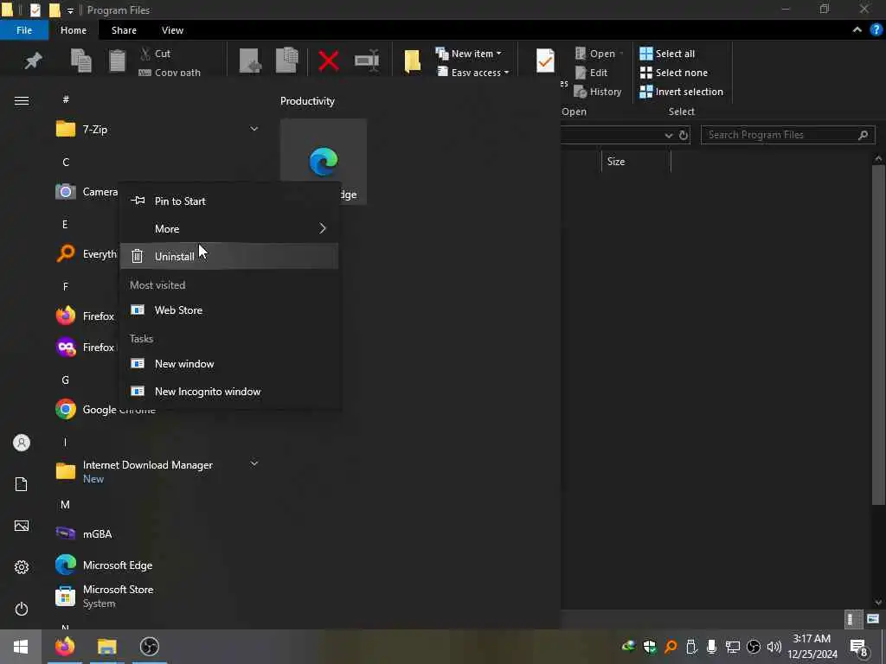Click the Windows Start button

tap(21, 647)
